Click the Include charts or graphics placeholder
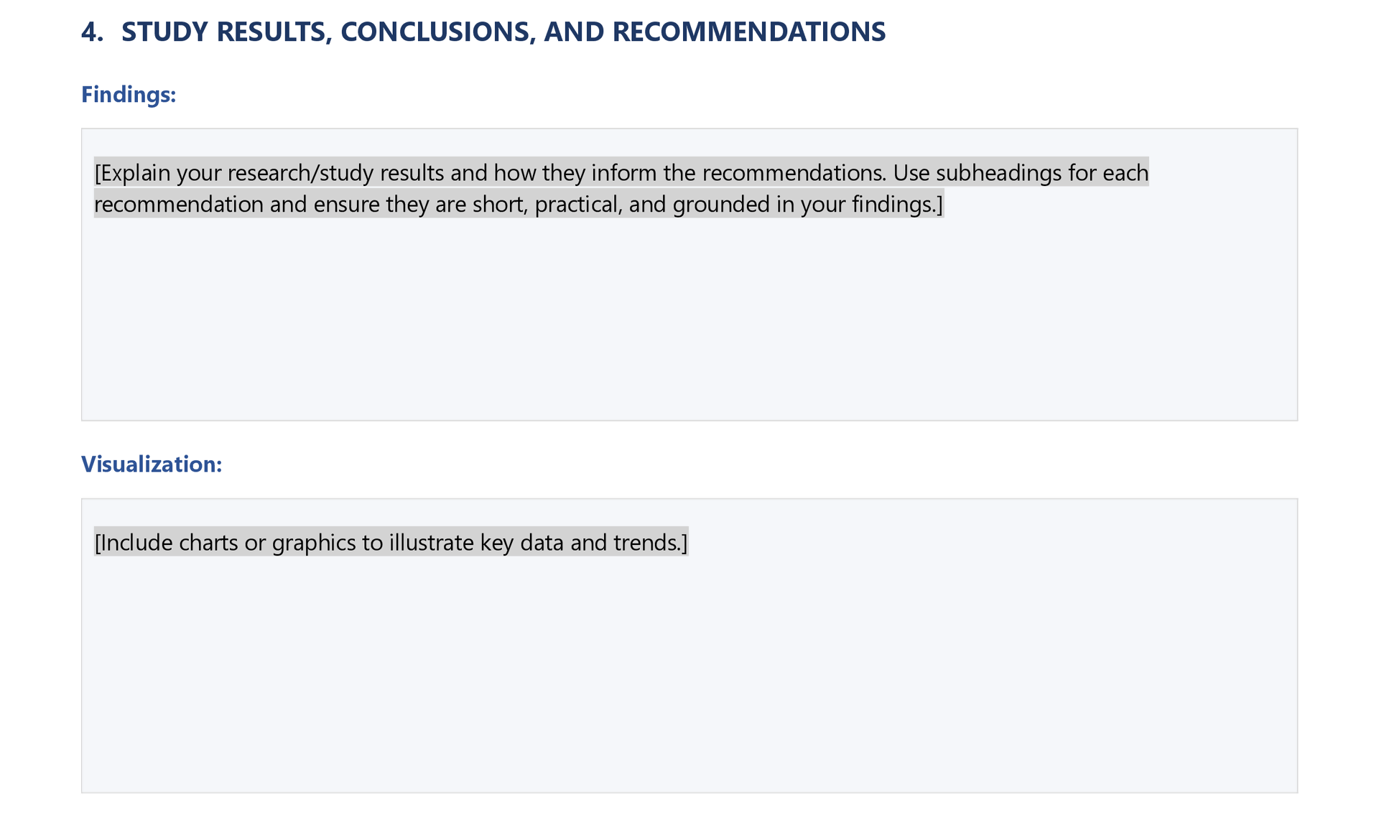This screenshot has width=1379, height=817. pyautogui.click(x=391, y=542)
